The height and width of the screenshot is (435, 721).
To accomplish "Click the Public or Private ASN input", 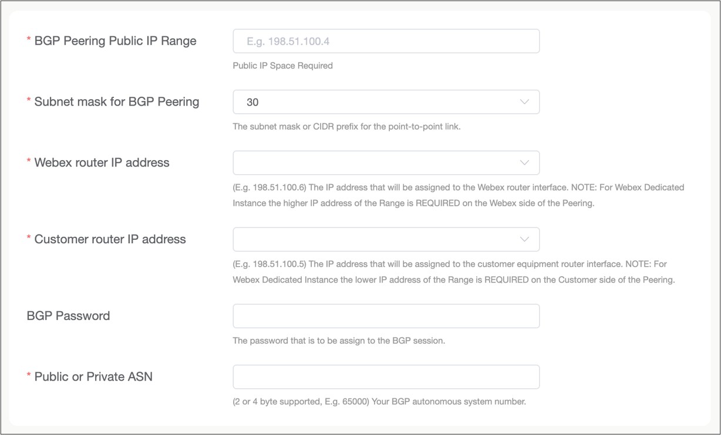I will 386,377.
